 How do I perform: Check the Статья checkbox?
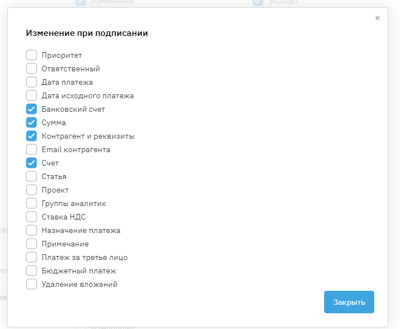point(31,176)
